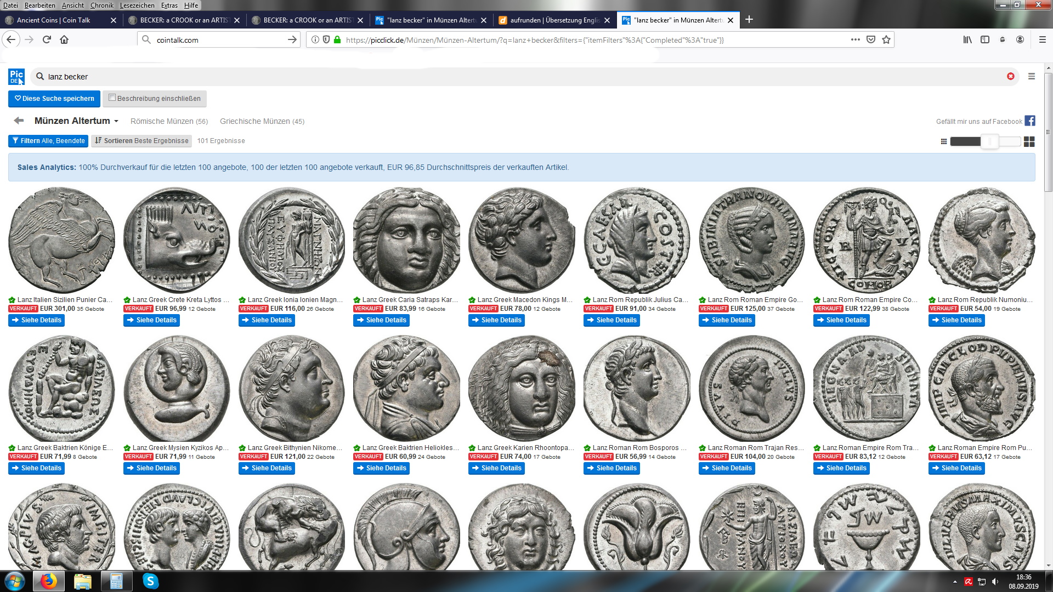Switch to large grid view icon
This screenshot has width=1053, height=592.
[1029, 141]
